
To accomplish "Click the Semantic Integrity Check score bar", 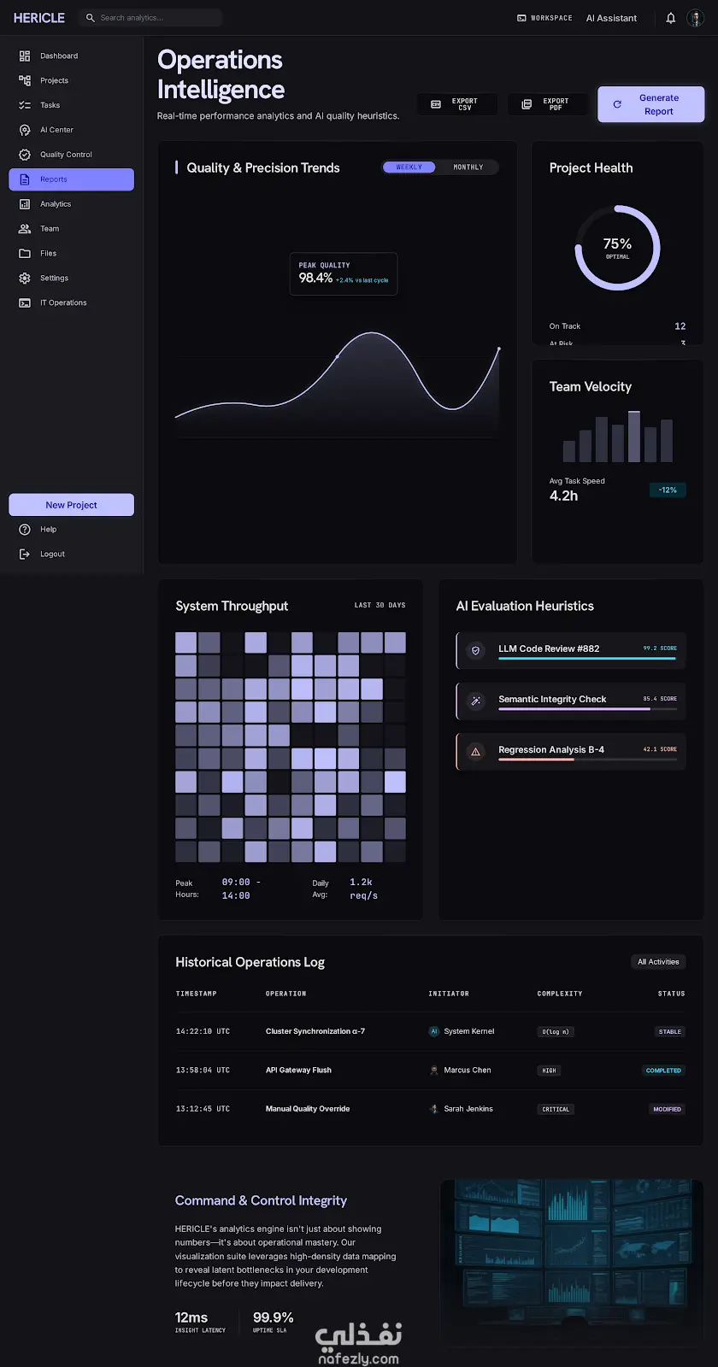I will point(587,709).
